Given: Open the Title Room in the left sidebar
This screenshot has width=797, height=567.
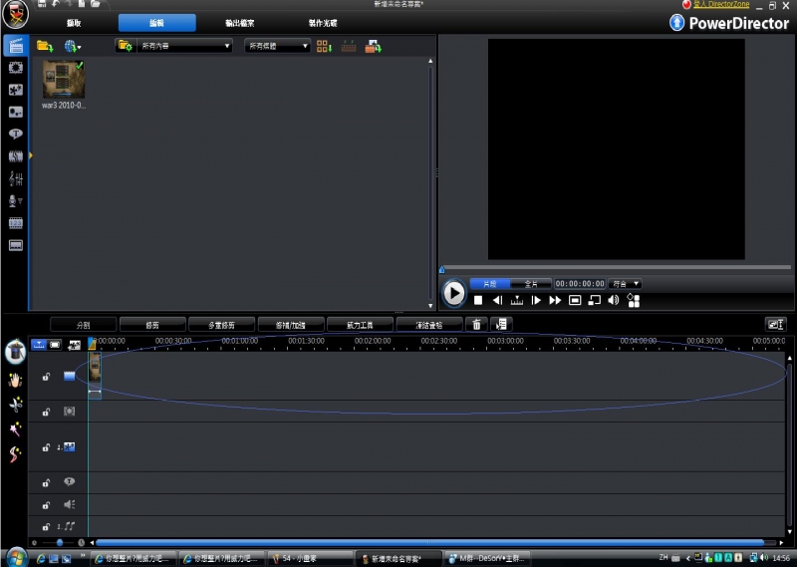Looking at the screenshot, I should pos(15,134).
